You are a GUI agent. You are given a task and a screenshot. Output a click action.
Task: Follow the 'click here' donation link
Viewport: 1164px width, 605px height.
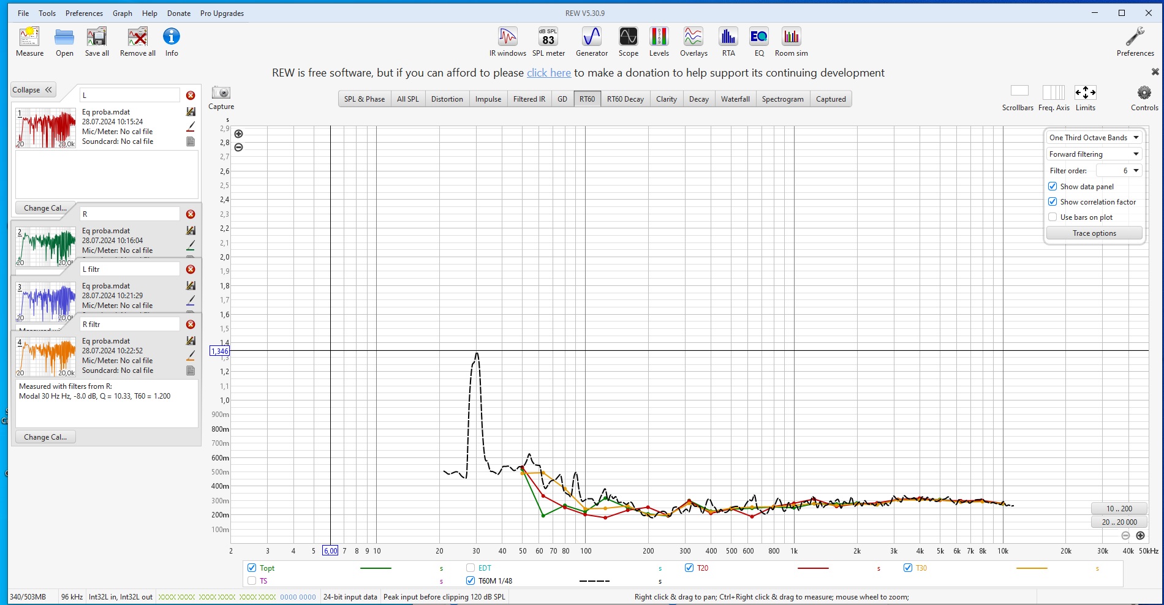coord(548,73)
